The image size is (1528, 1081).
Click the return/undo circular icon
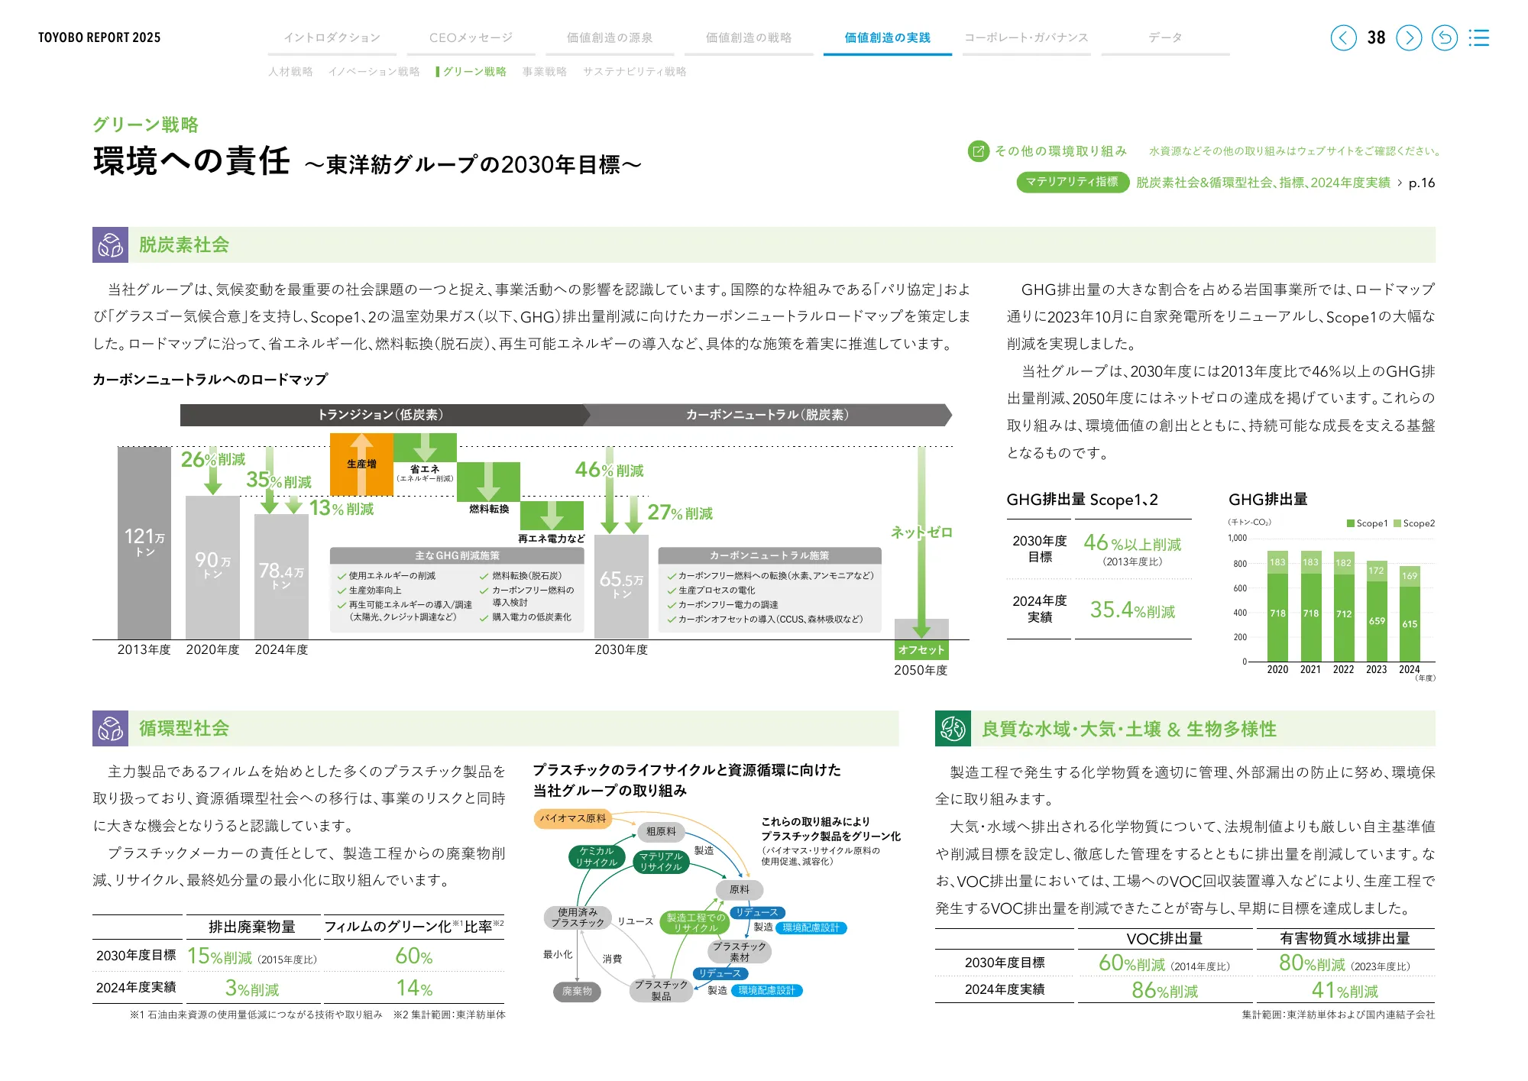click(x=1445, y=37)
